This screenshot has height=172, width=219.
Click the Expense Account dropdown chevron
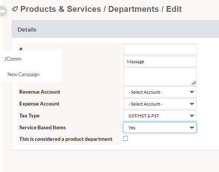click(192, 104)
